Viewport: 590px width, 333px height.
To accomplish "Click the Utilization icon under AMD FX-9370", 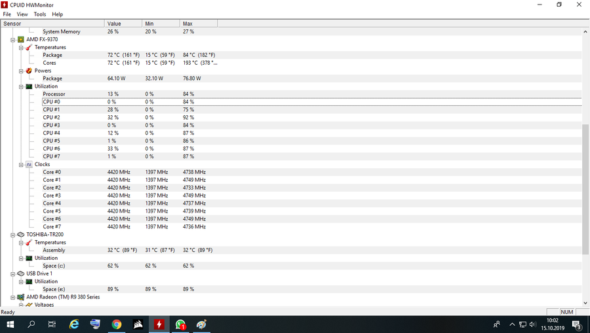I will click(x=29, y=86).
